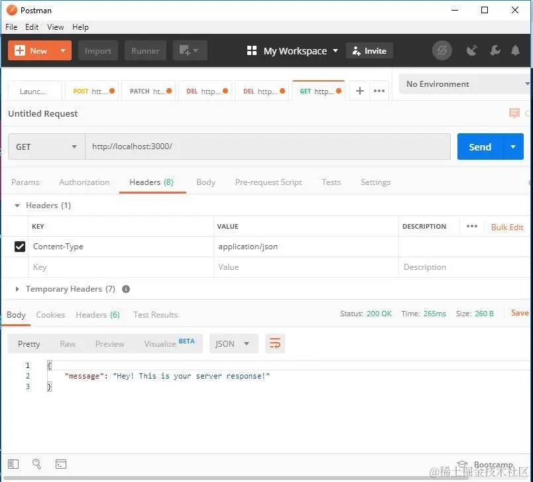
Task: Click the Import button
Action: [x=98, y=50]
